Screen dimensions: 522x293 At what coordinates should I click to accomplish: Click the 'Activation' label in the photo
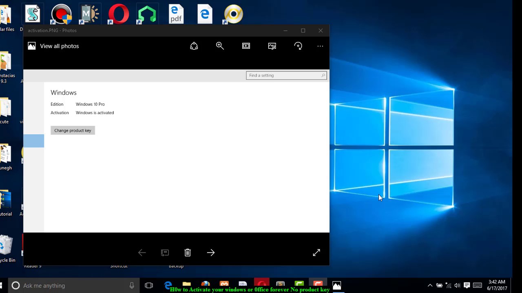[60, 113]
